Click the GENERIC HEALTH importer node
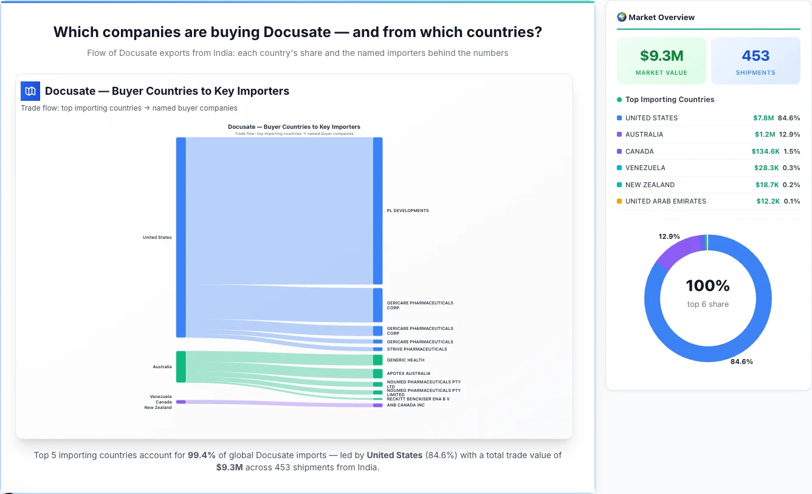The width and height of the screenshot is (812, 494). [377, 360]
